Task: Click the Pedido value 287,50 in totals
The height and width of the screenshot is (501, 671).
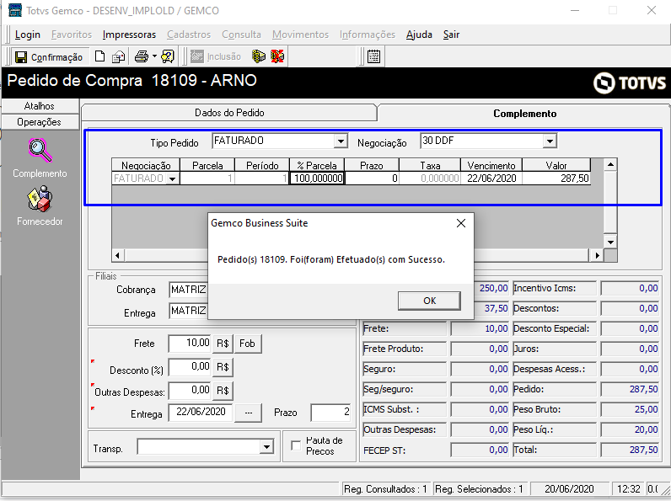Action: (x=630, y=389)
